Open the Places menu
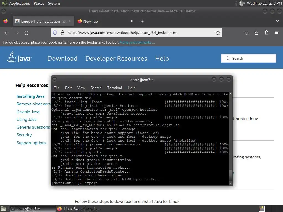The height and width of the screenshot is (212, 283). pyautogui.click(x=39, y=3)
